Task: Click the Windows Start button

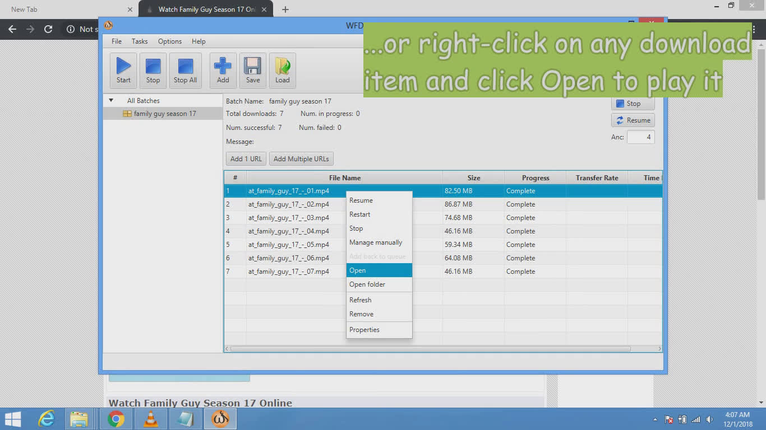Action: point(13,419)
